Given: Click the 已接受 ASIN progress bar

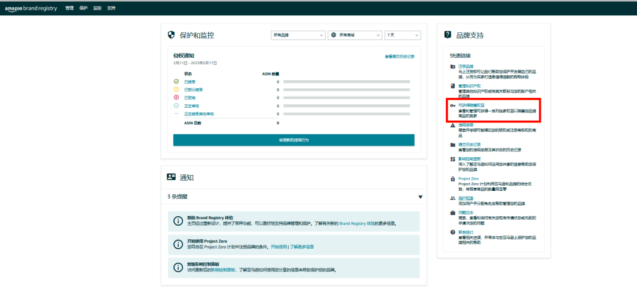Looking at the screenshot, I should pyautogui.click(x=346, y=81).
